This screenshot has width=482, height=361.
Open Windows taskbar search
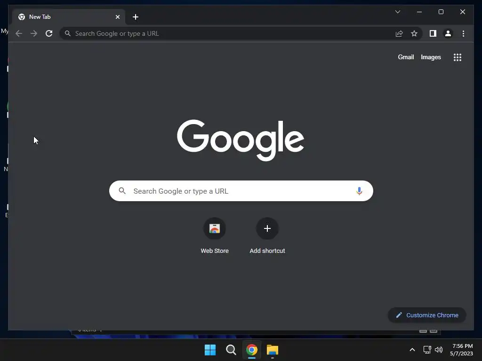click(x=231, y=350)
